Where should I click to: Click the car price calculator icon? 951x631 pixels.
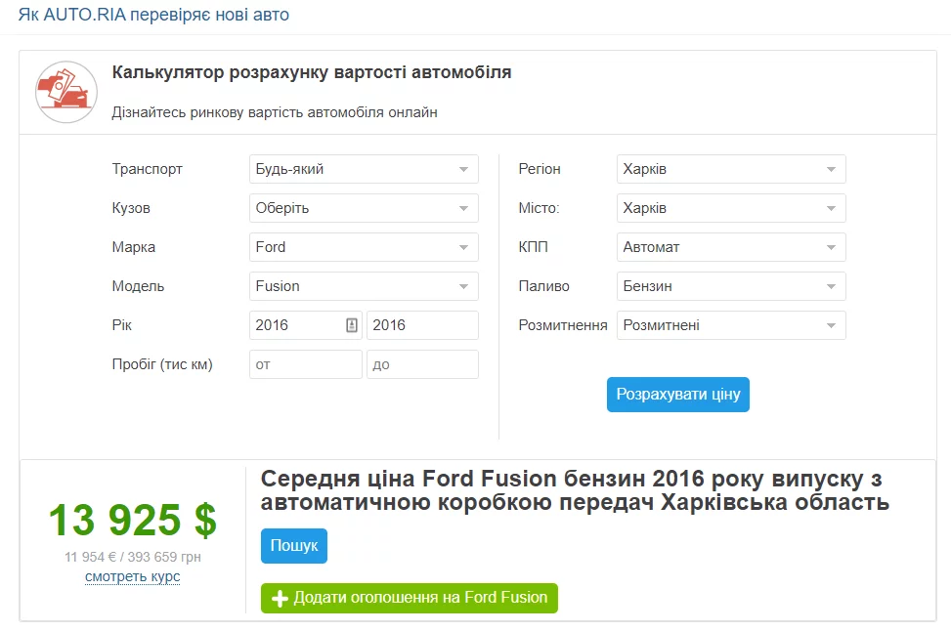click(x=66, y=92)
